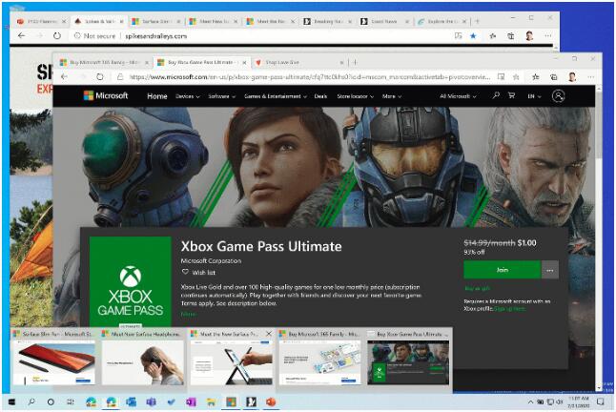Screen dimensions: 616x412
Task: Close the Shop Love Give tab
Action: 341,62
